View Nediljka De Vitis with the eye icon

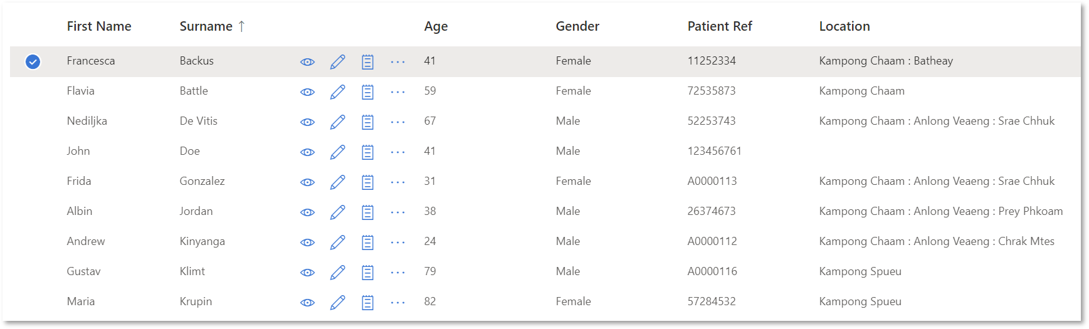coord(307,122)
